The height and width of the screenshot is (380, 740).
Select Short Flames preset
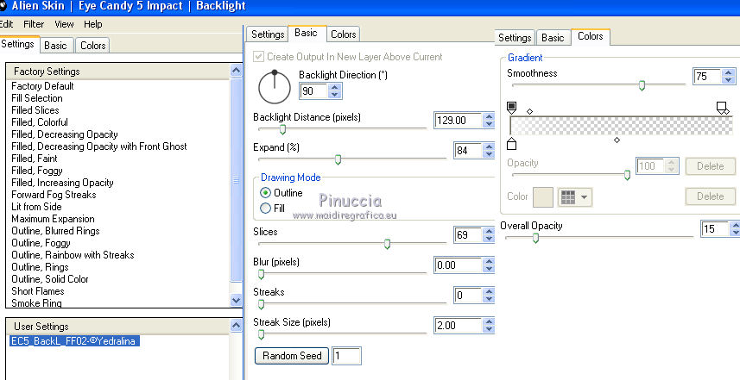pos(38,291)
